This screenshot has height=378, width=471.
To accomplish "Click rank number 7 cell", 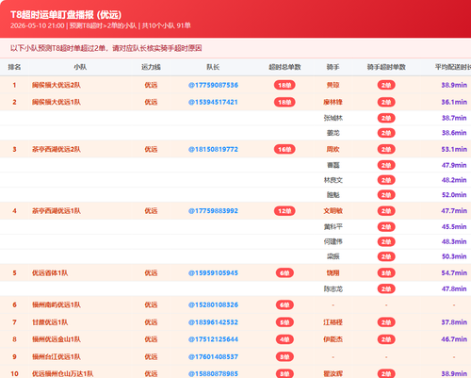I will (14, 322).
